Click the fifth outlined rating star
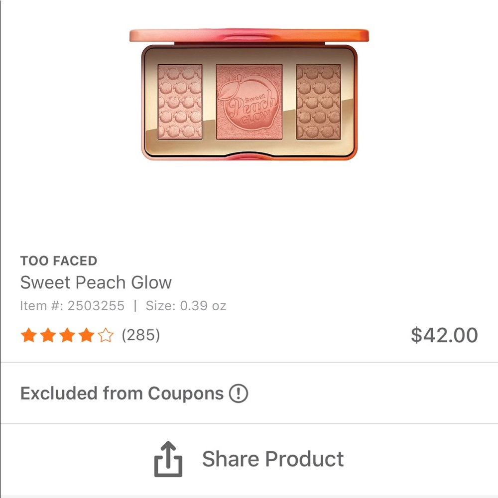The image size is (498, 498). click(106, 334)
